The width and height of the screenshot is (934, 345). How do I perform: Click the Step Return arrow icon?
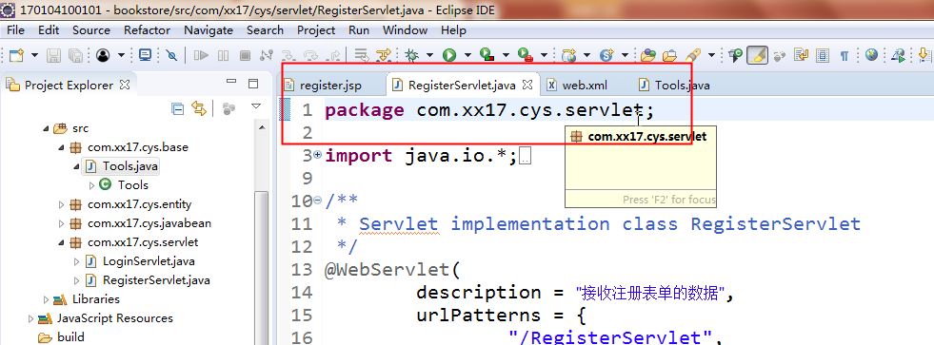[x=334, y=55]
